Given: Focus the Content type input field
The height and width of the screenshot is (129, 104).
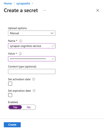Looking at the screenshot, I should (x=32, y=71).
